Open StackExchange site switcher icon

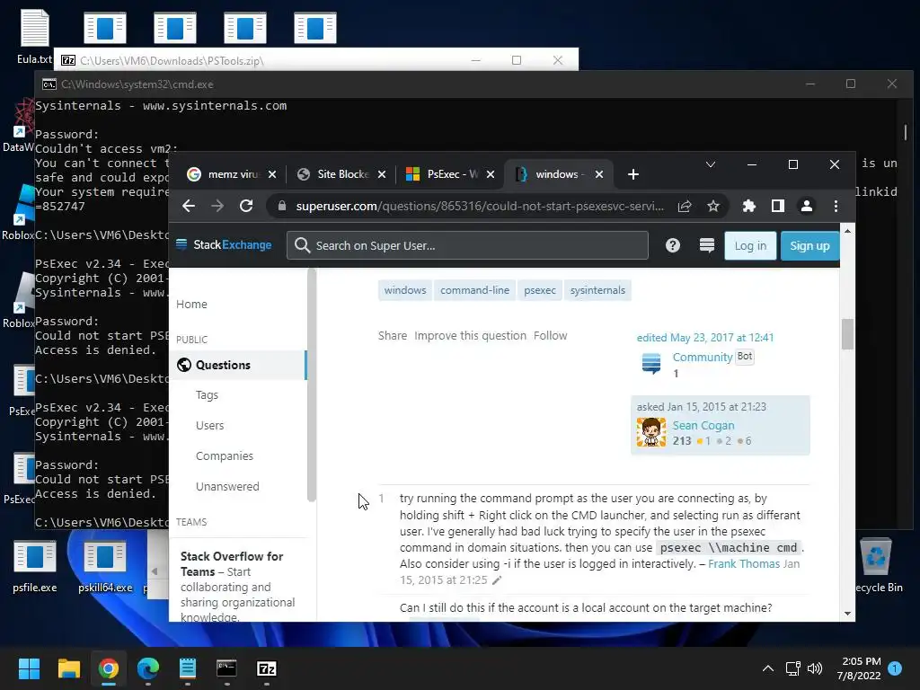tap(706, 245)
